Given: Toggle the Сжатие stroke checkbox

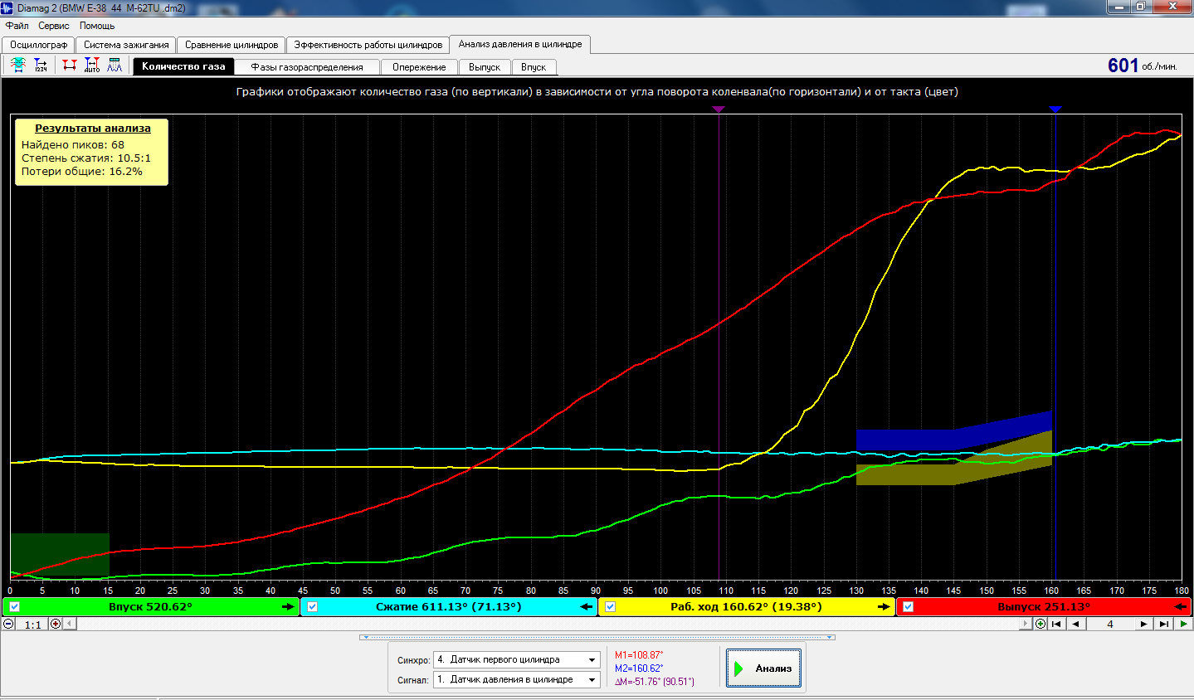Looking at the screenshot, I should coord(312,607).
